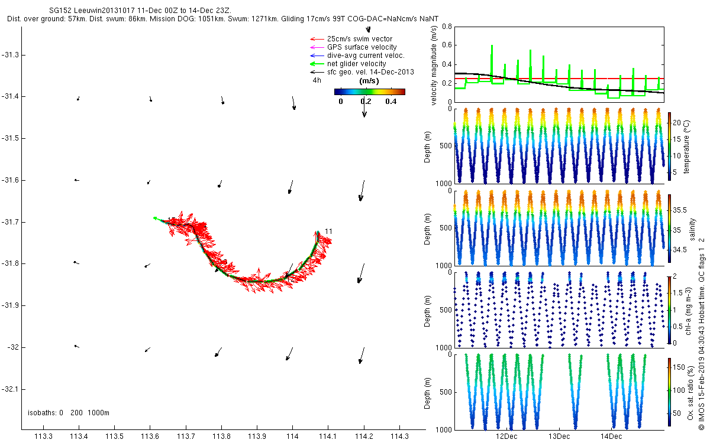
Task: Click the '11' day label on the track
Action: [x=328, y=231]
